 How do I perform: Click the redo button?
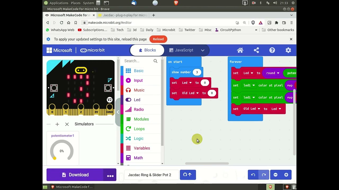click(264, 175)
